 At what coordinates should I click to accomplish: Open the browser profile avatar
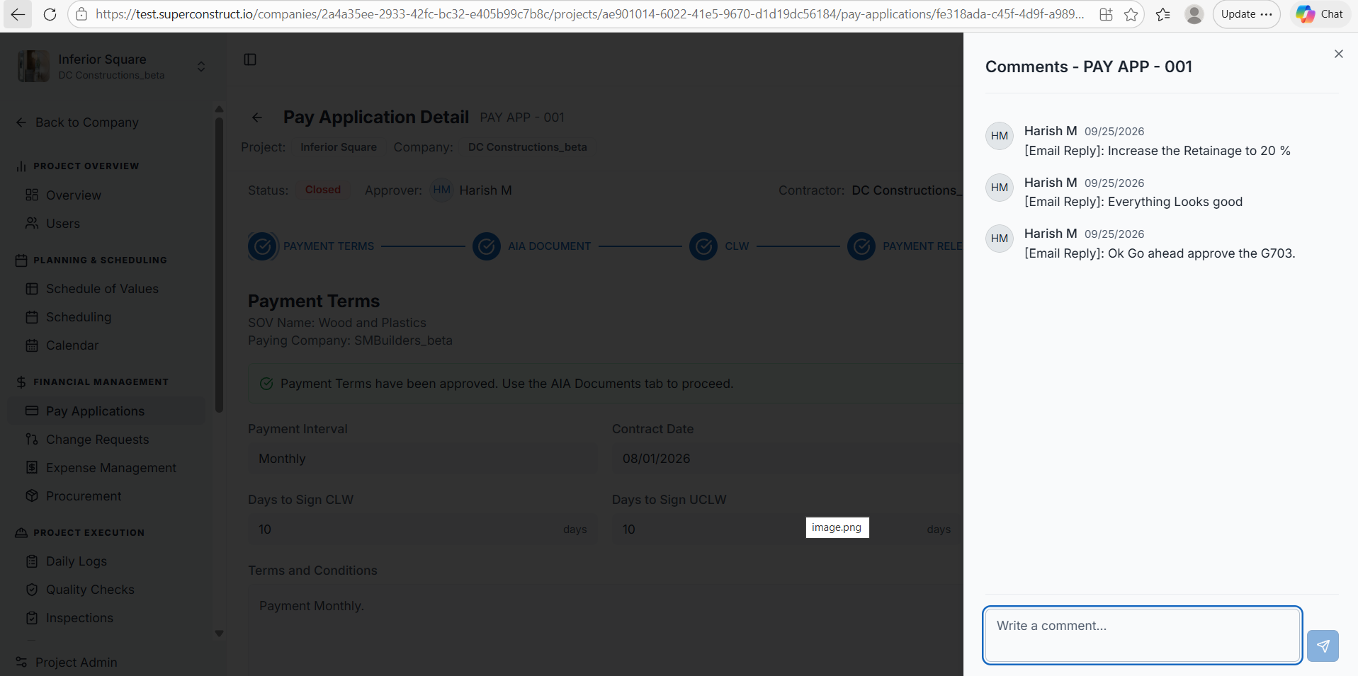tap(1194, 14)
